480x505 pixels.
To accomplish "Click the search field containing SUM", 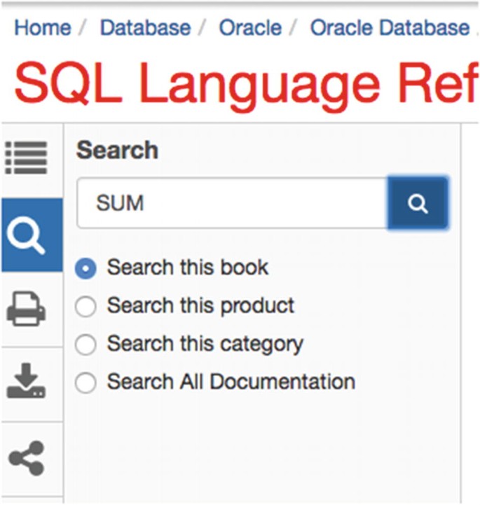I will [x=231, y=203].
